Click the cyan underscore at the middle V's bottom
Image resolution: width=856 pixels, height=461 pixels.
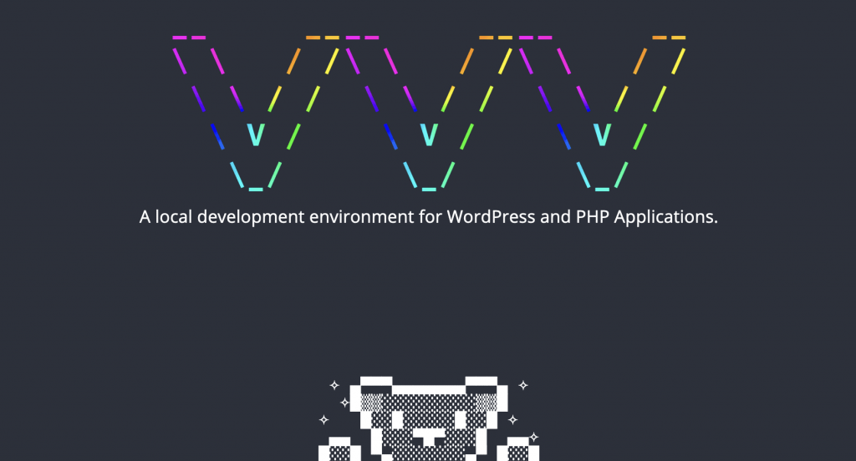click(428, 188)
